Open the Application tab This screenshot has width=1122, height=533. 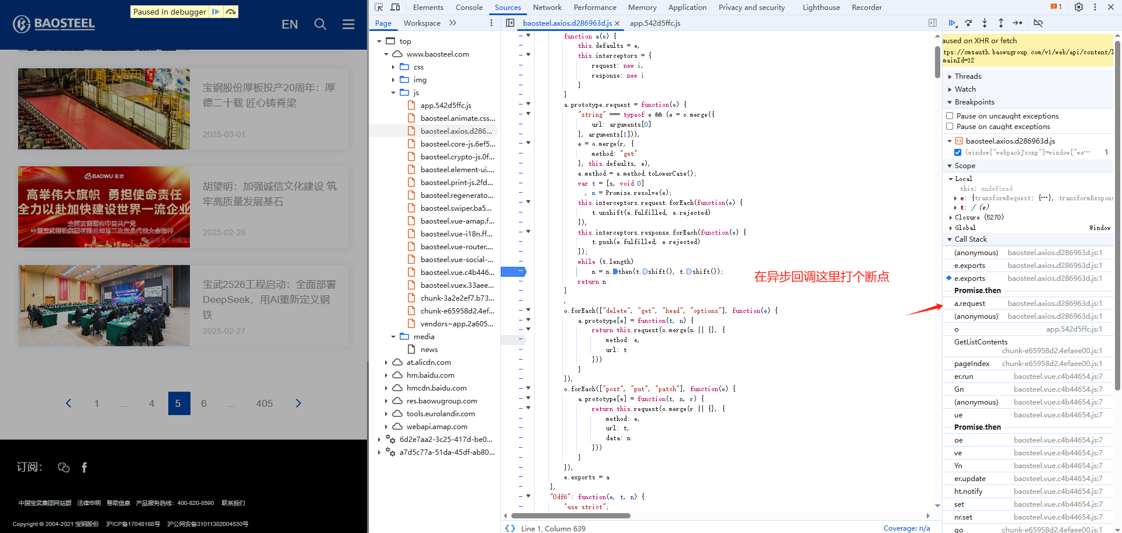(687, 7)
